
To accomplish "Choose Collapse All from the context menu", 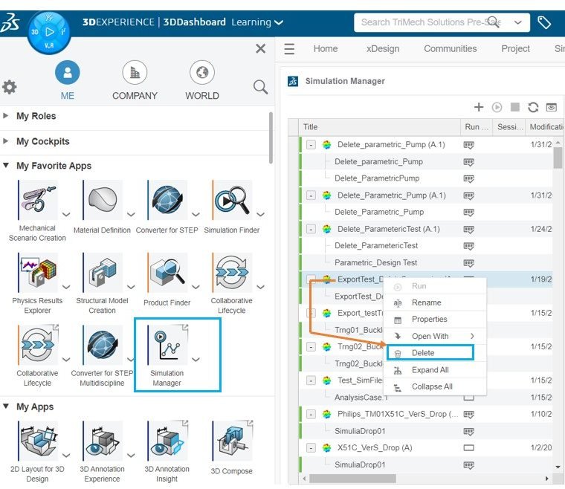I will coord(436,386).
